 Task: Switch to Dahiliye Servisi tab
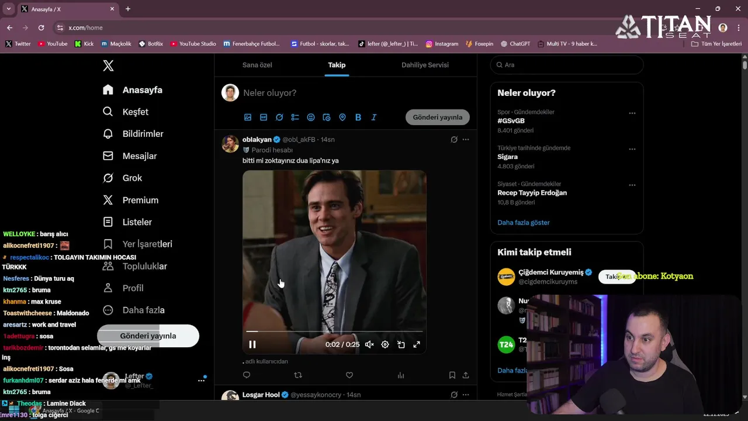pos(425,65)
